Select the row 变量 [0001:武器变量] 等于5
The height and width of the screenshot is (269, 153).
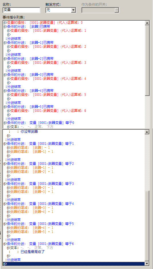(74, 224)
